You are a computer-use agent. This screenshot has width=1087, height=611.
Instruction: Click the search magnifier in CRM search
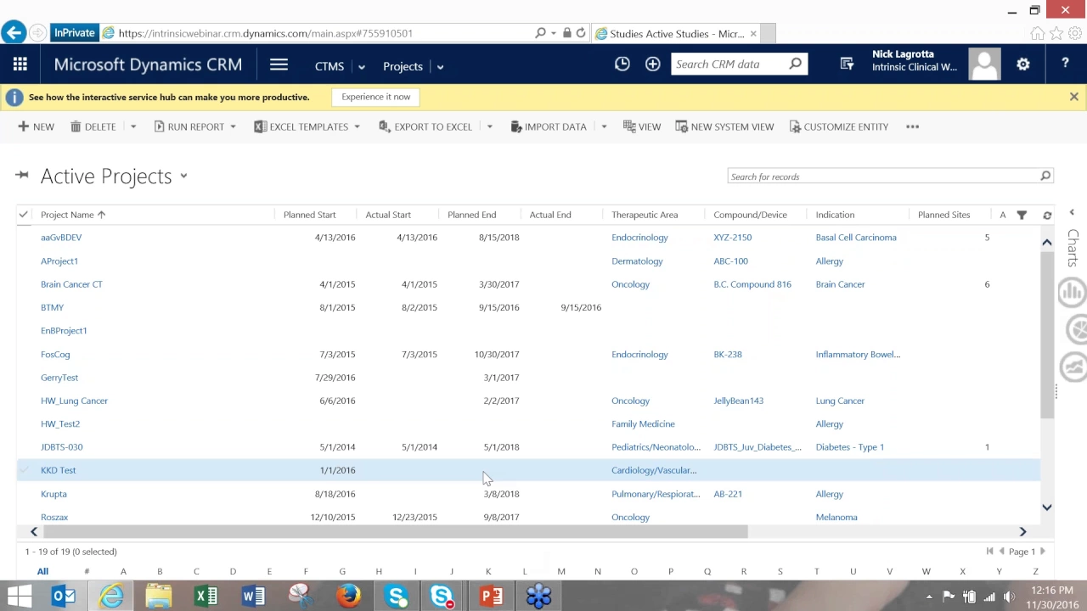[795, 64]
